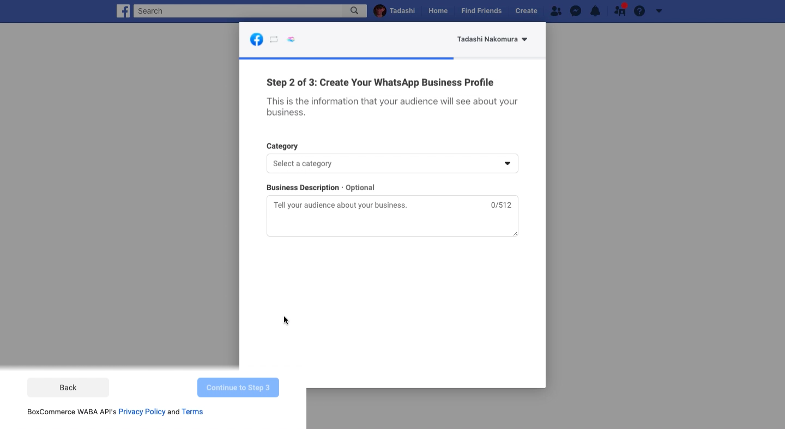The image size is (785, 429).
Task: Open the Quick Help question mark icon
Action: coord(639,11)
